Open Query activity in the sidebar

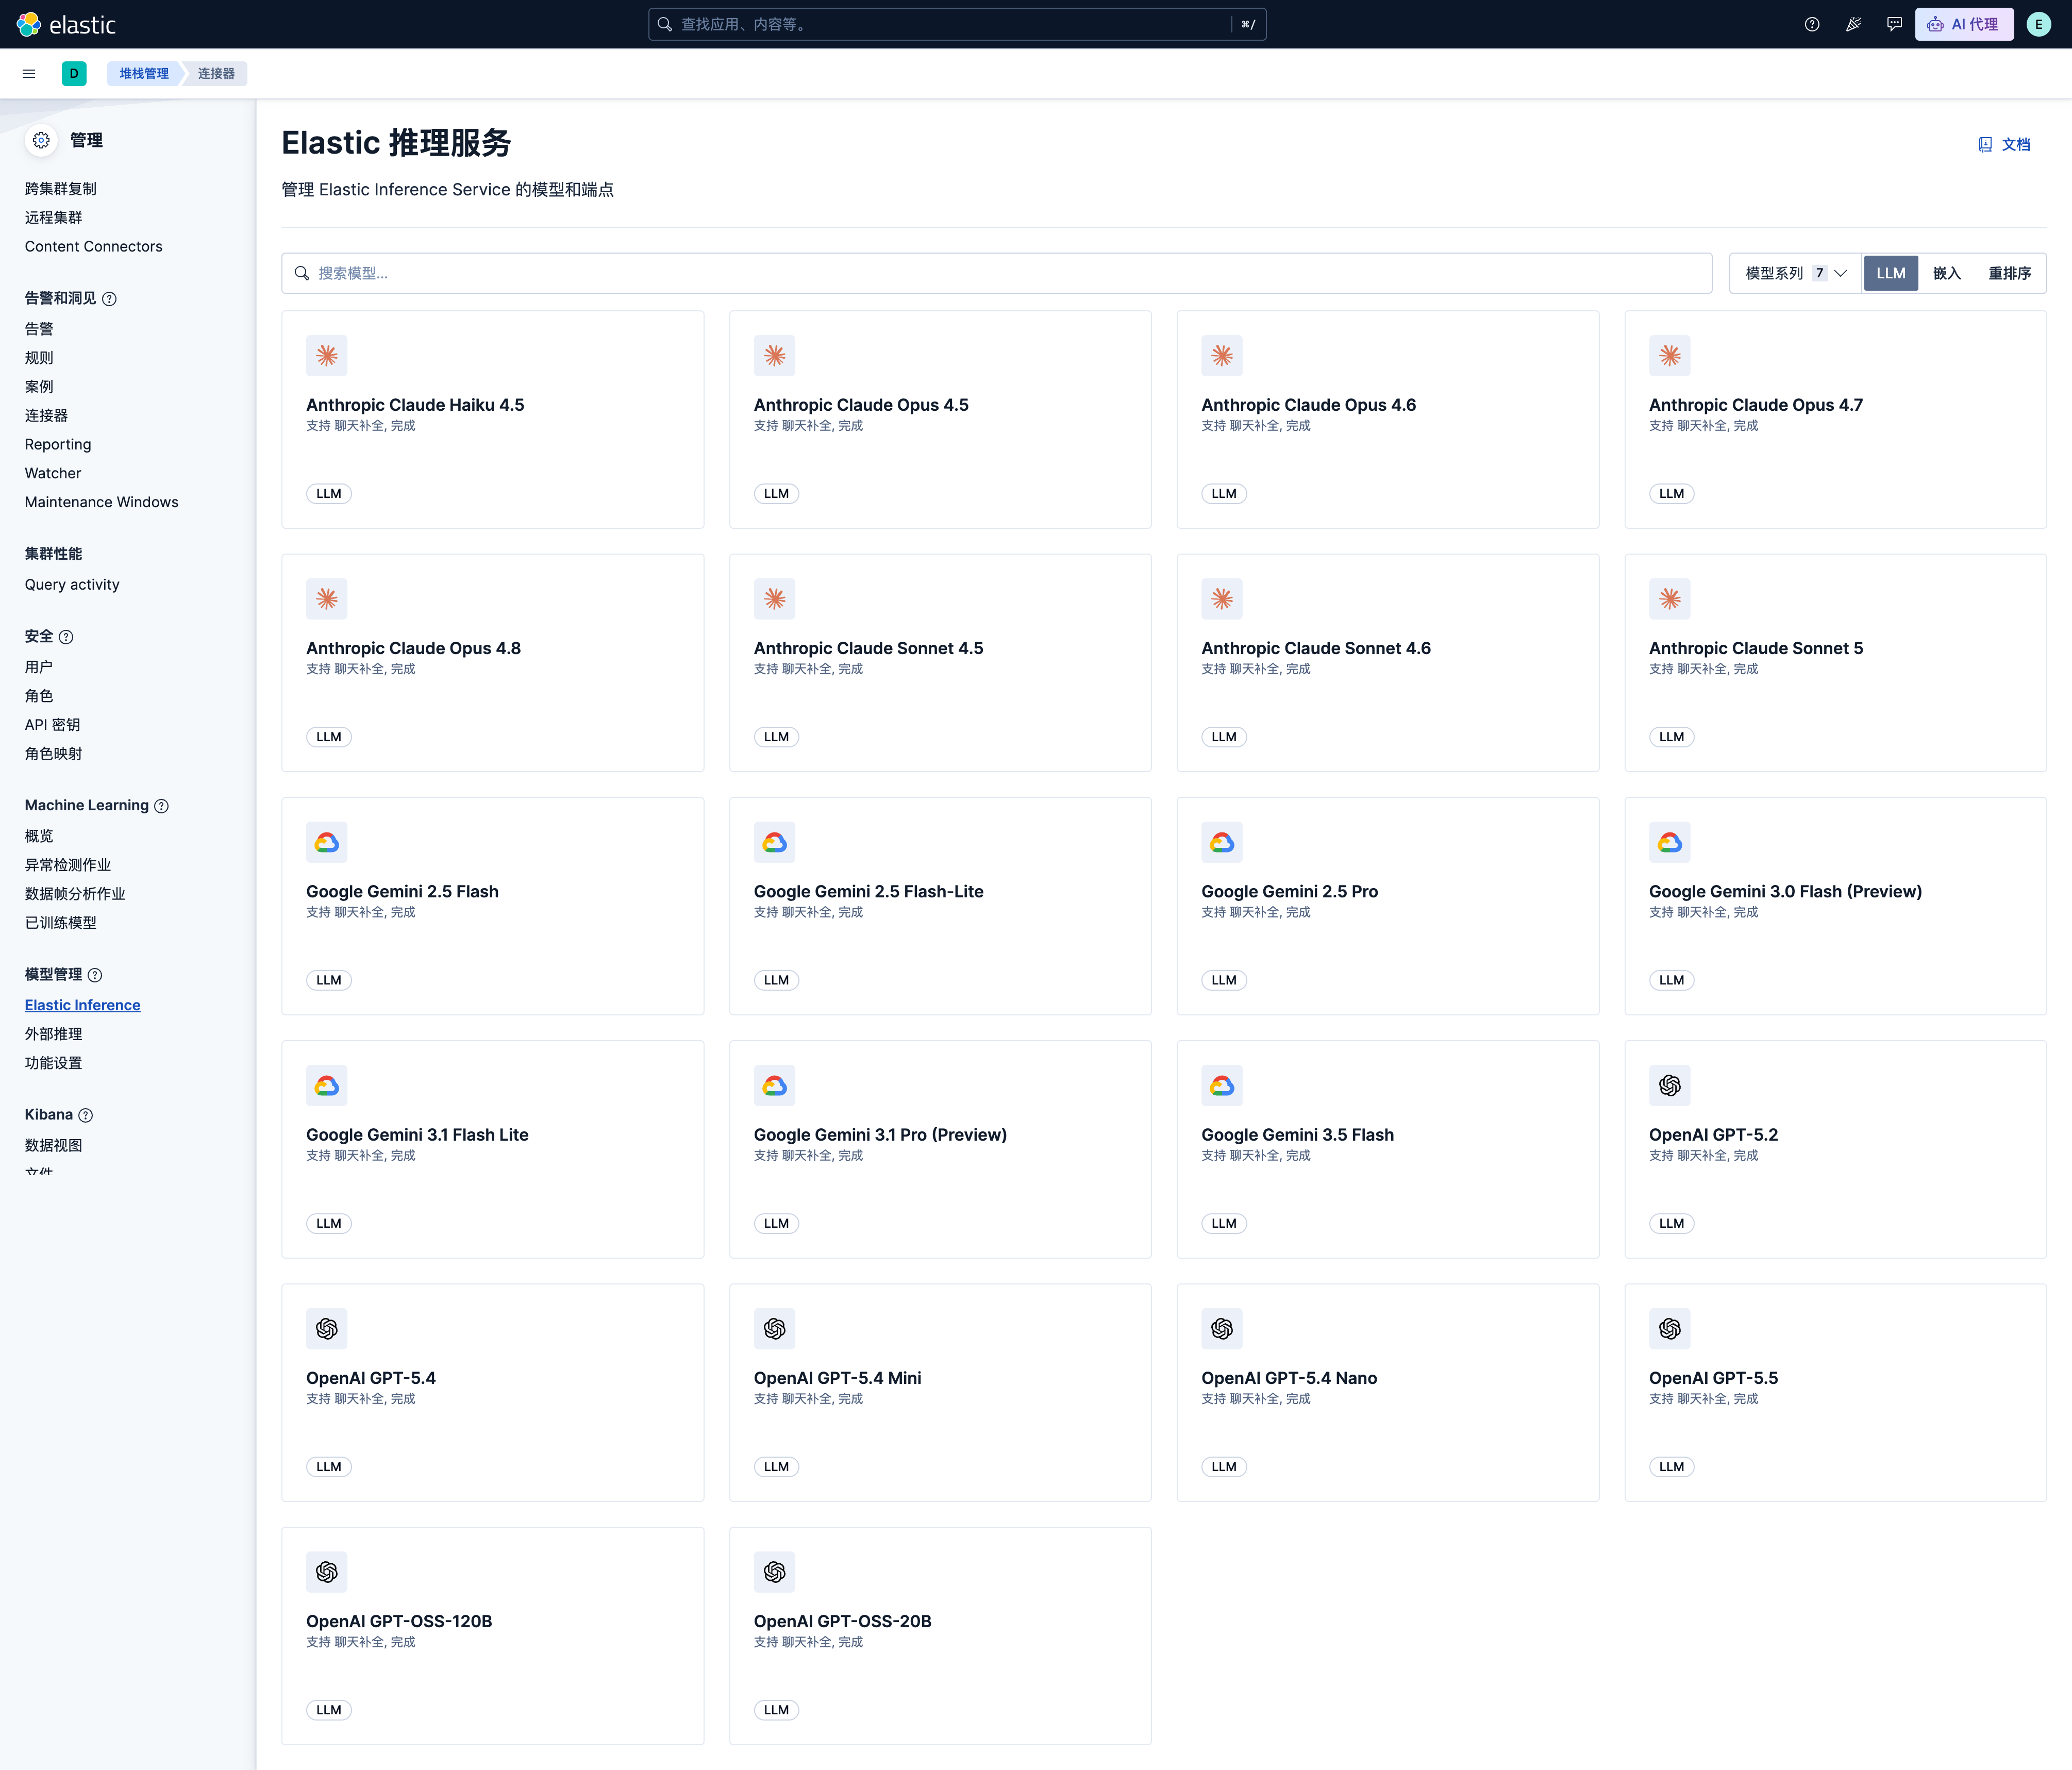pyautogui.click(x=72, y=584)
